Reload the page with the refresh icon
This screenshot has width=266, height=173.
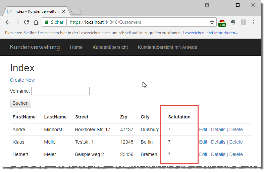27,22
